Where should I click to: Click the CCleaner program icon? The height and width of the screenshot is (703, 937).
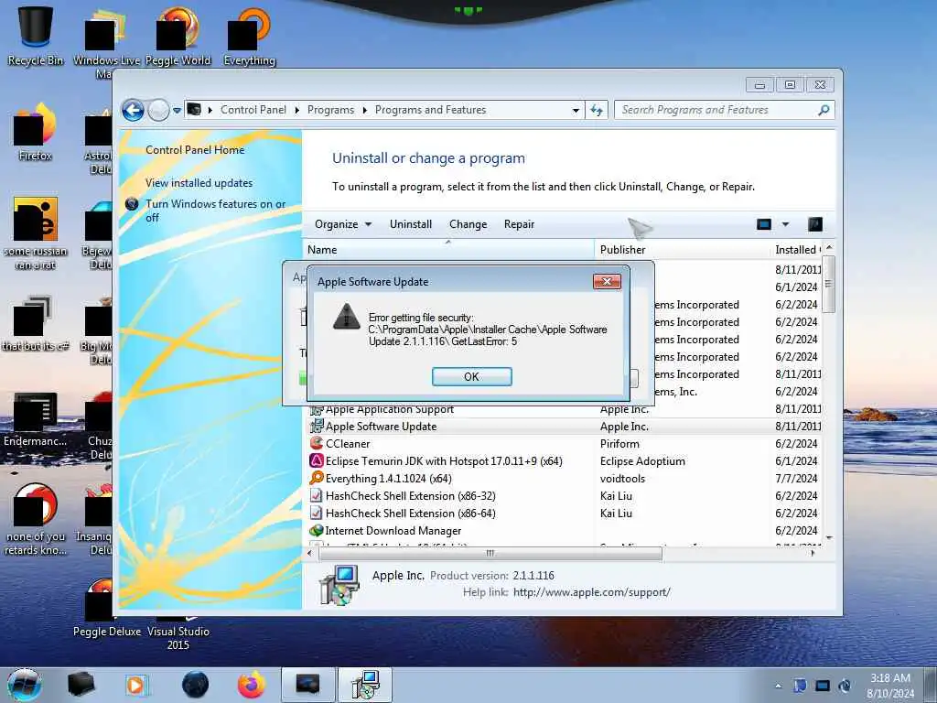click(x=316, y=443)
